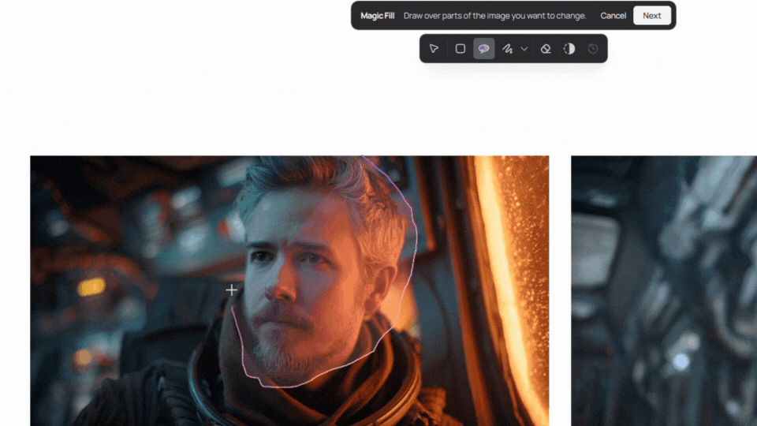Cancel Magic Fill
Image resolution: width=757 pixels, height=426 pixels.
613,16
